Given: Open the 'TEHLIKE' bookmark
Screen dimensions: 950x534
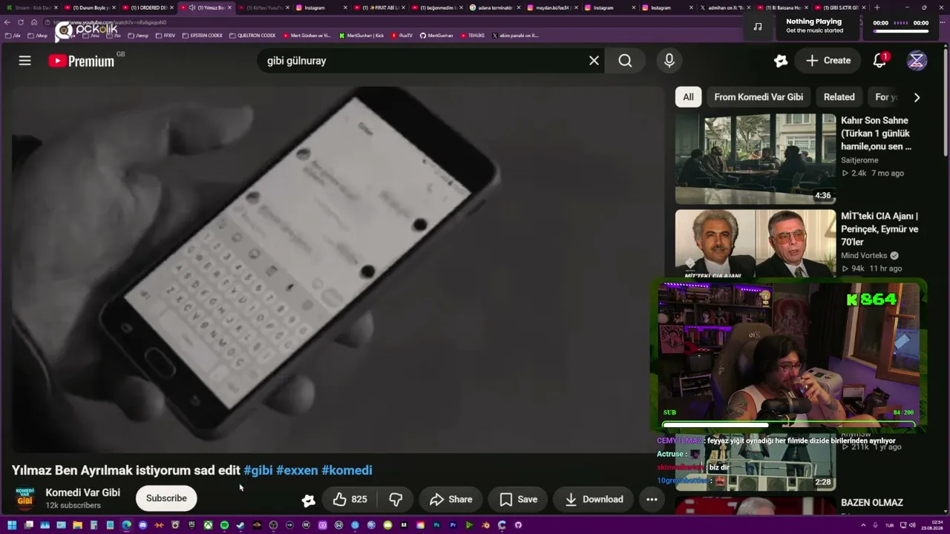Looking at the screenshot, I should coord(472,36).
